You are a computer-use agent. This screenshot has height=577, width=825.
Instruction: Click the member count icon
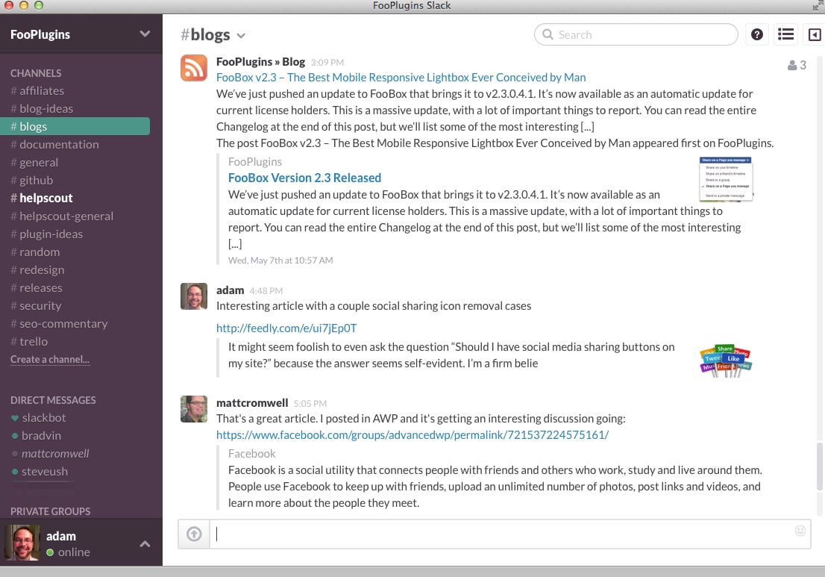click(797, 65)
